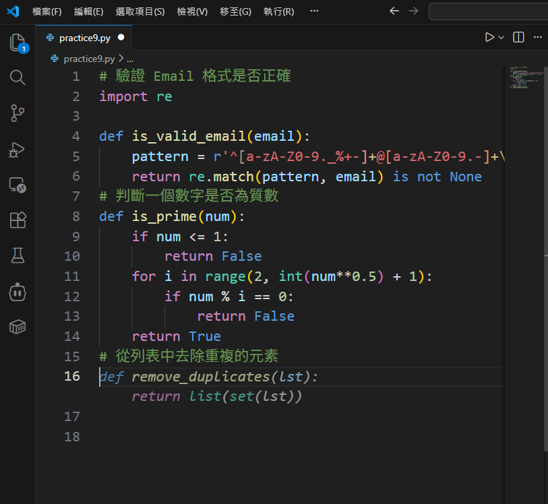Open the Extensions view
This screenshot has width=548, height=504.
[18, 220]
